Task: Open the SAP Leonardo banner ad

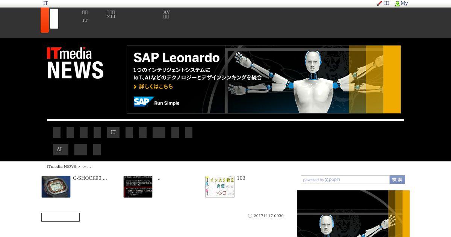Action: click(264, 79)
